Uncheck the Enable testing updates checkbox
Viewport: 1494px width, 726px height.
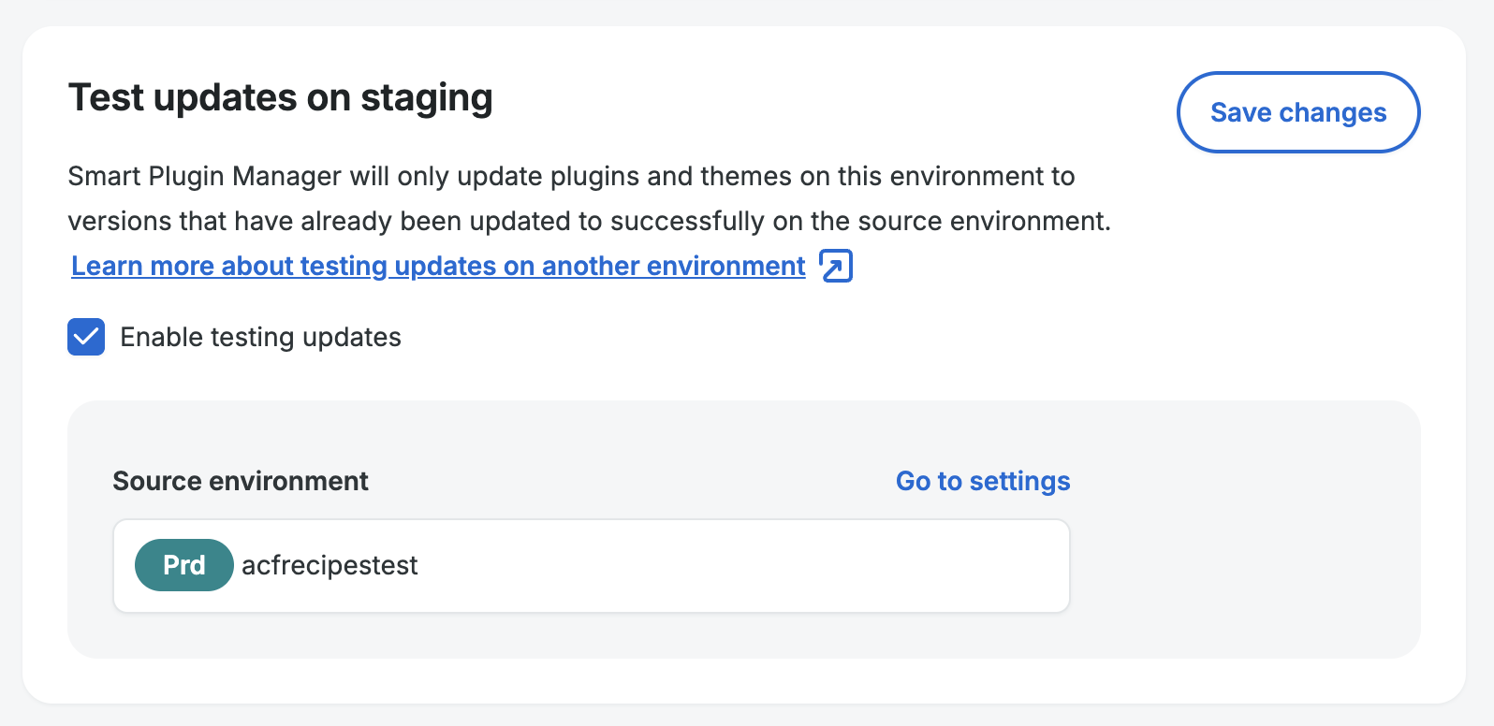pyautogui.click(x=86, y=337)
